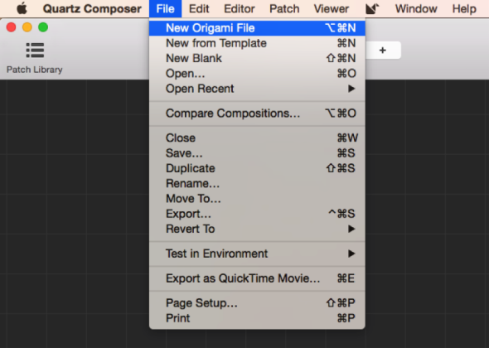Open the Origami menu bar icon

pyautogui.click(x=372, y=9)
